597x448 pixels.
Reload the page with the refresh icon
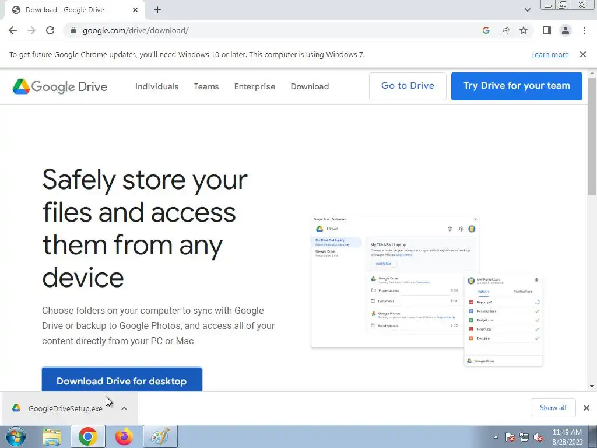tap(50, 30)
